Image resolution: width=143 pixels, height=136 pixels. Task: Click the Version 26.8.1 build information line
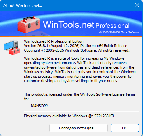click(x=76, y=46)
